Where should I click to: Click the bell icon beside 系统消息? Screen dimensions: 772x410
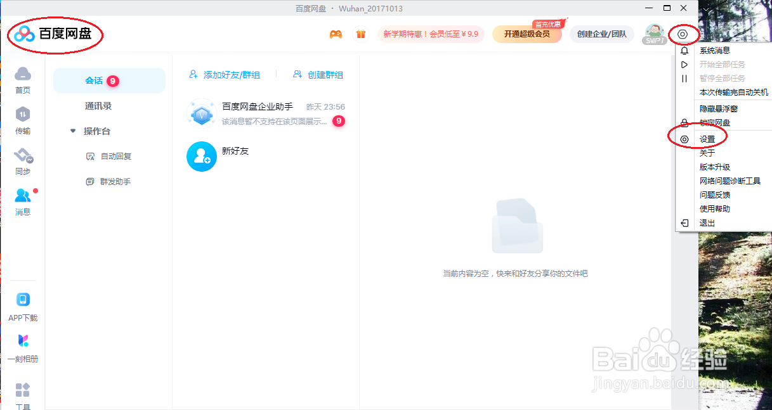(x=684, y=51)
